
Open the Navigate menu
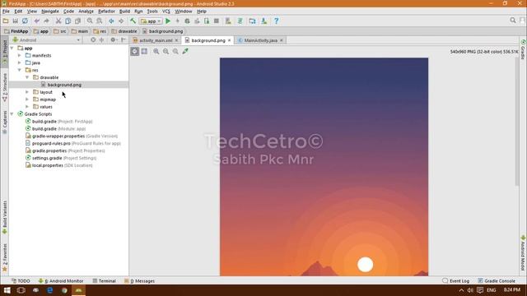tap(50, 11)
